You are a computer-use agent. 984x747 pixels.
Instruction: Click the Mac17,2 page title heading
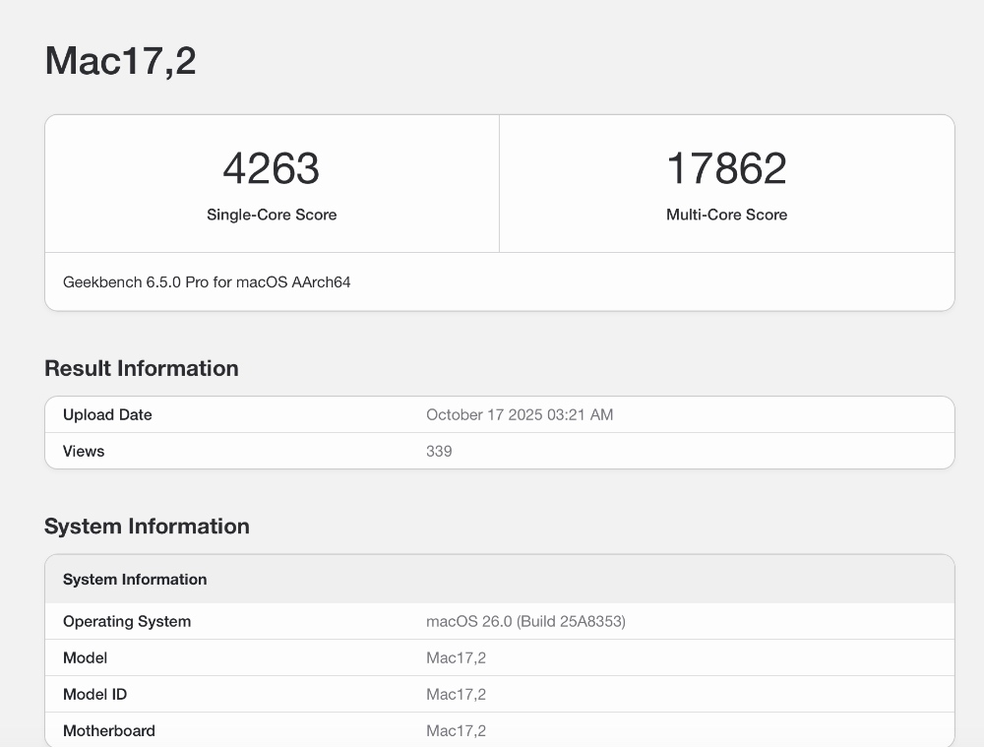(120, 61)
